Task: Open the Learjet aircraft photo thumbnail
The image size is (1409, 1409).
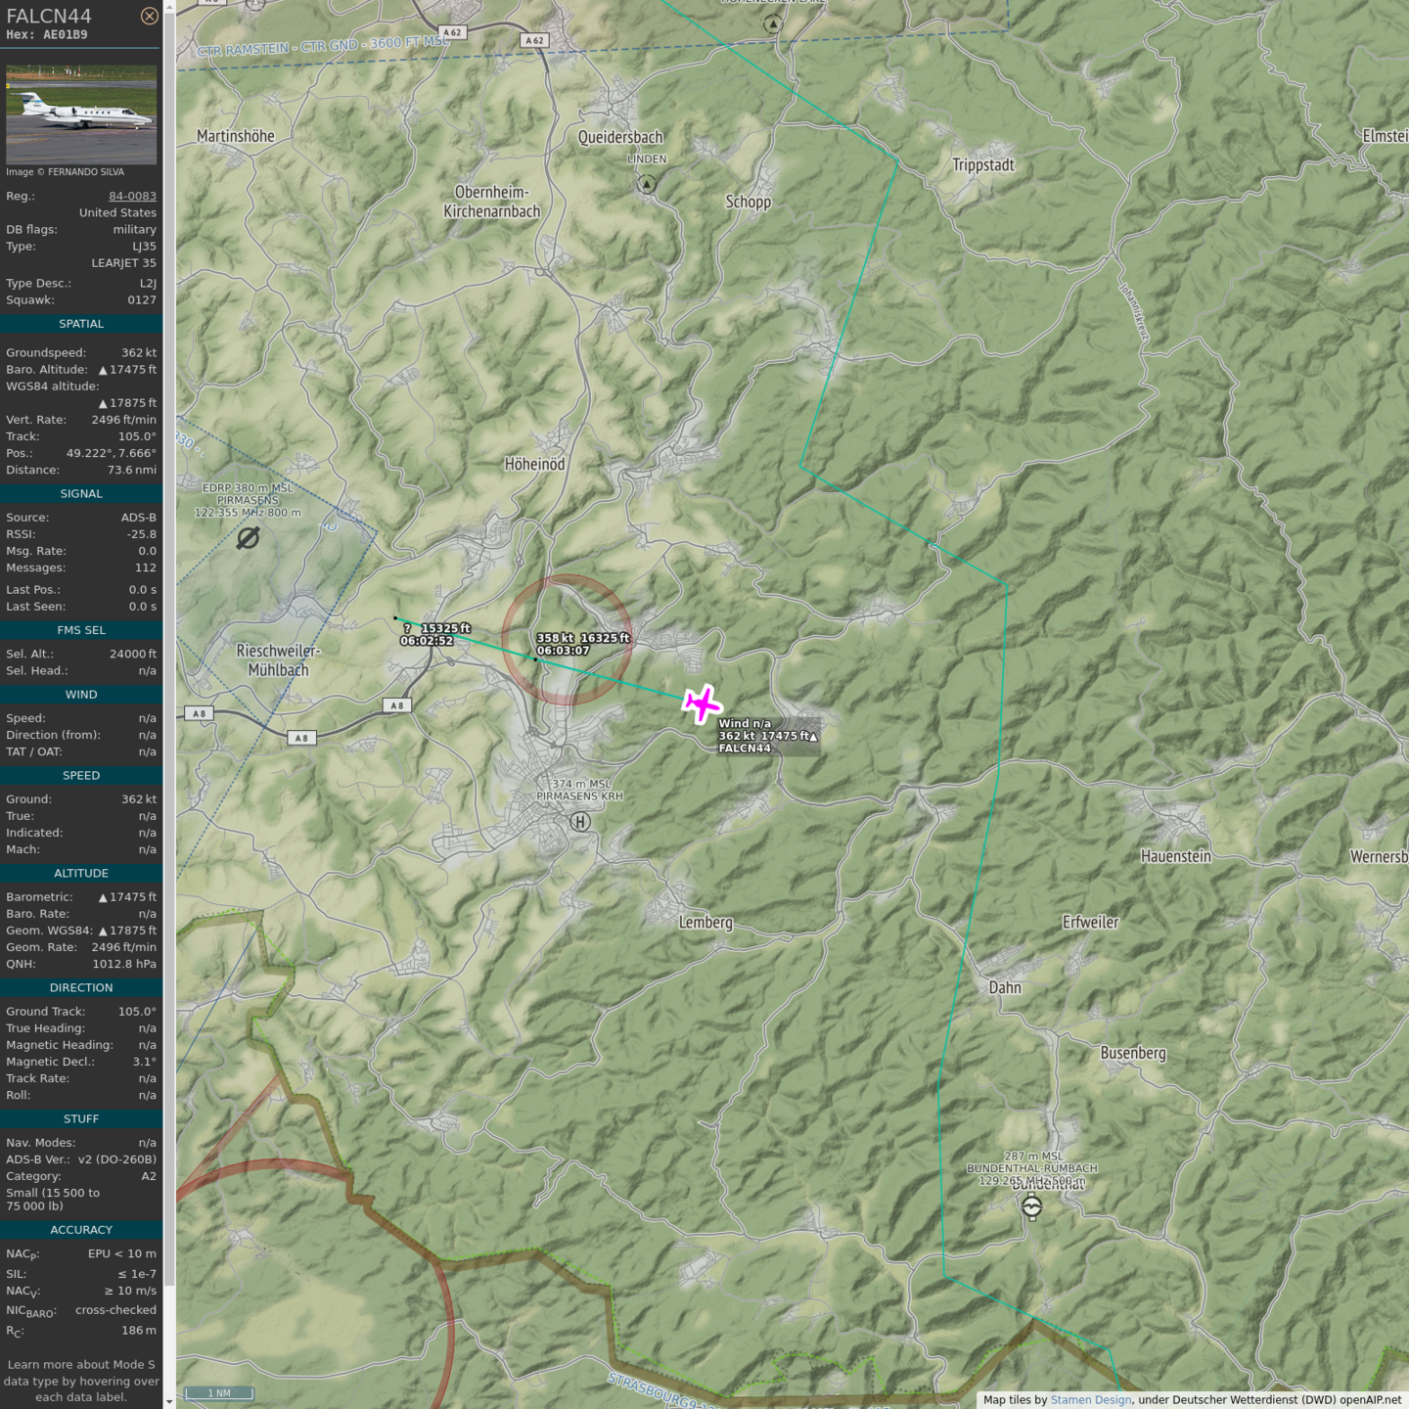Action: click(x=81, y=114)
